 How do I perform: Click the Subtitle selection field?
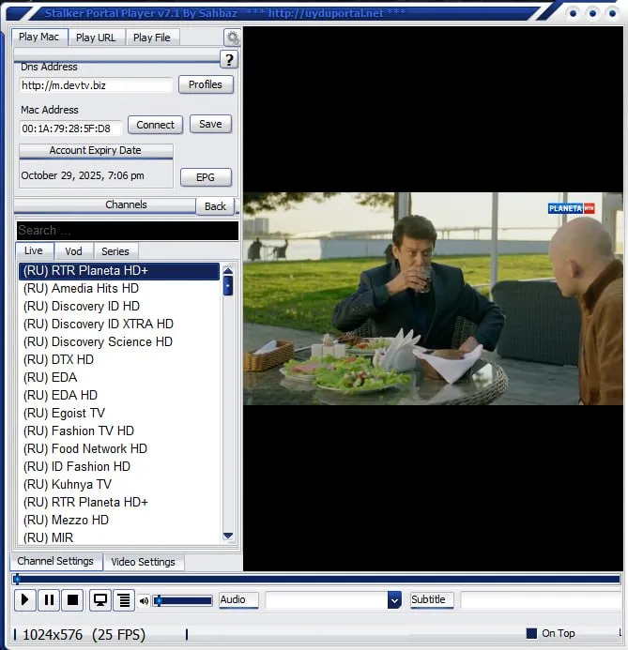[x=541, y=600]
